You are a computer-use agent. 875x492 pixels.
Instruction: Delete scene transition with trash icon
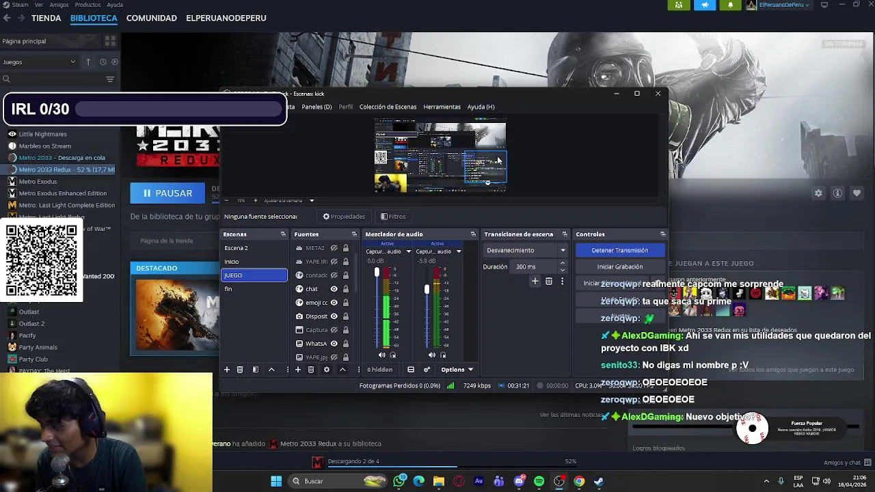(549, 281)
